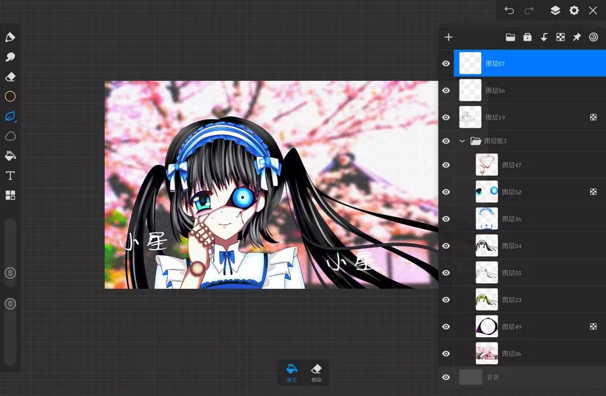Open the layer blend target icon
Screen dimensions: 606x396
pos(594,37)
